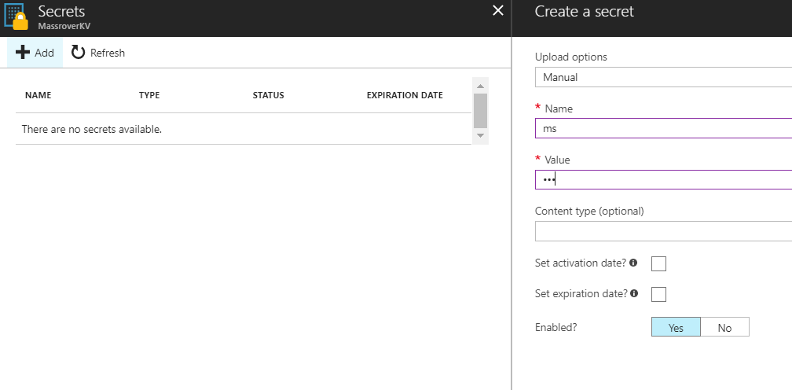The height and width of the screenshot is (390, 792).
Task: Click the info icon beside expiration date
Action: [634, 293]
